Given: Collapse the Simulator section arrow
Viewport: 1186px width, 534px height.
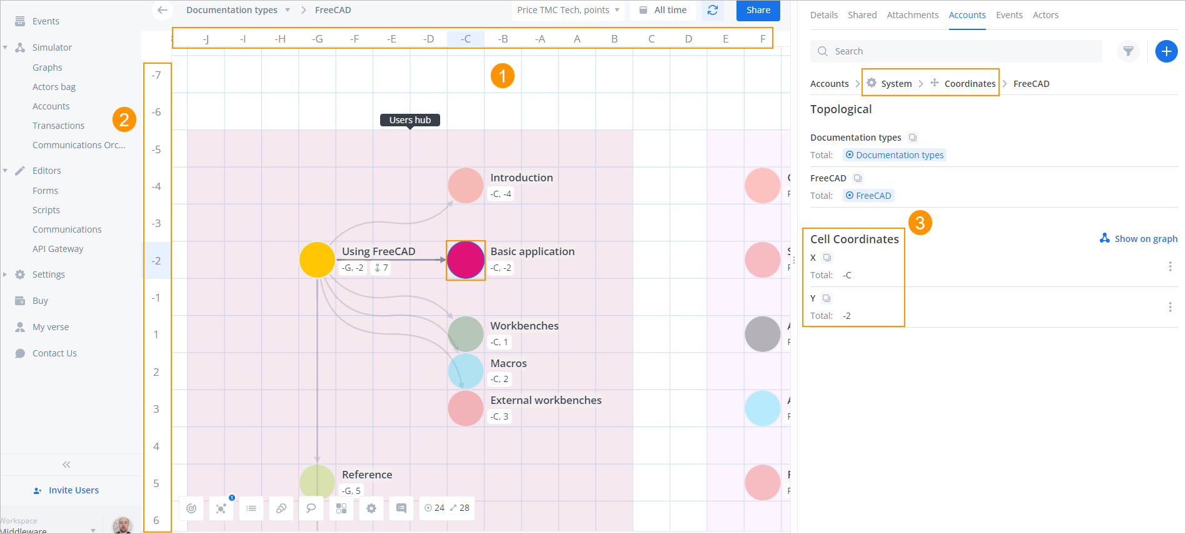Looking at the screenshot, I should pos(5,48).
